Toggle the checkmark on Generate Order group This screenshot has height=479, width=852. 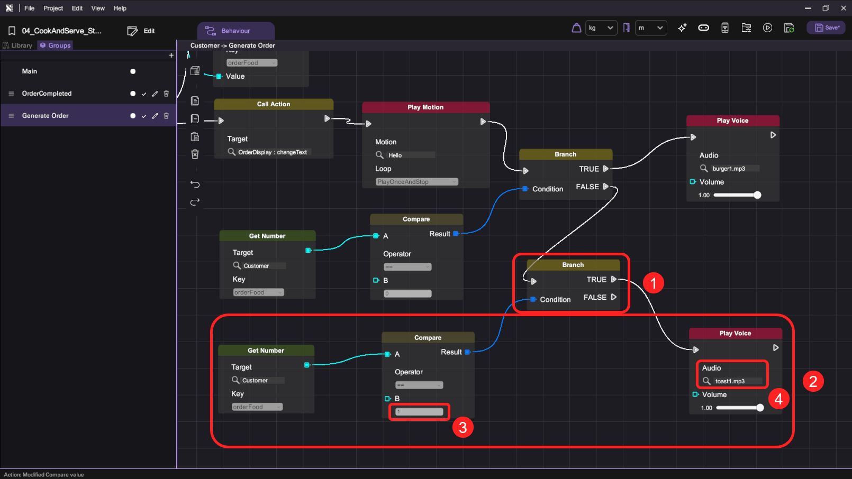pyautogui.click(x=144, y=116)
